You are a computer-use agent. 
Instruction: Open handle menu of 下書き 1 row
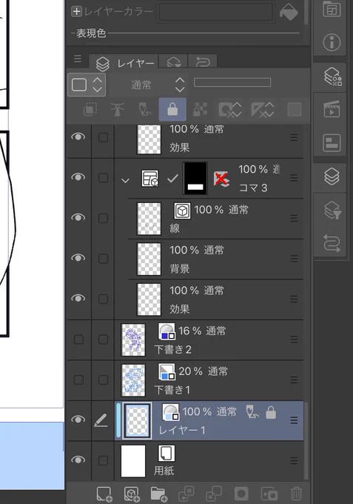click(294, 380)
